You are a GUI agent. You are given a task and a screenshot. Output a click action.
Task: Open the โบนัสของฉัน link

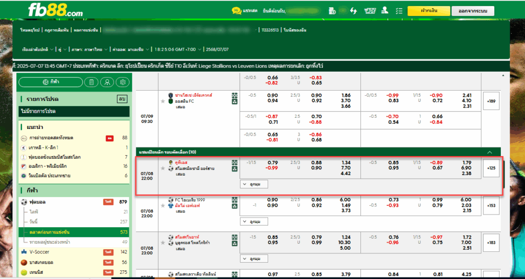[295, 30]
